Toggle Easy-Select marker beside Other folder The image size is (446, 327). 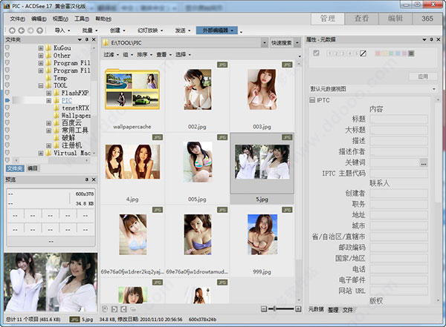7,55
